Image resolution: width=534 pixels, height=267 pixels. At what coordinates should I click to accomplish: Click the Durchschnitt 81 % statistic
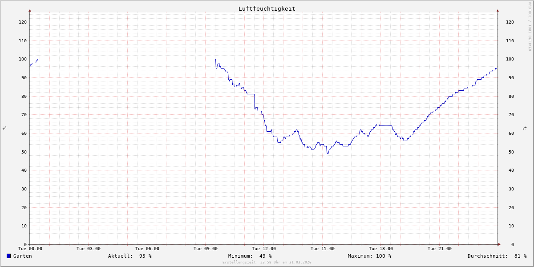point(497,256)
